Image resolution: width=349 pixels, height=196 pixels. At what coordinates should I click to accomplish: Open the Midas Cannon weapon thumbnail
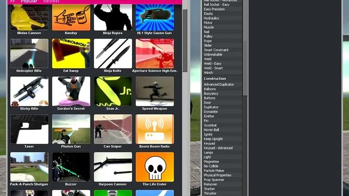click(x=29, y=17)
